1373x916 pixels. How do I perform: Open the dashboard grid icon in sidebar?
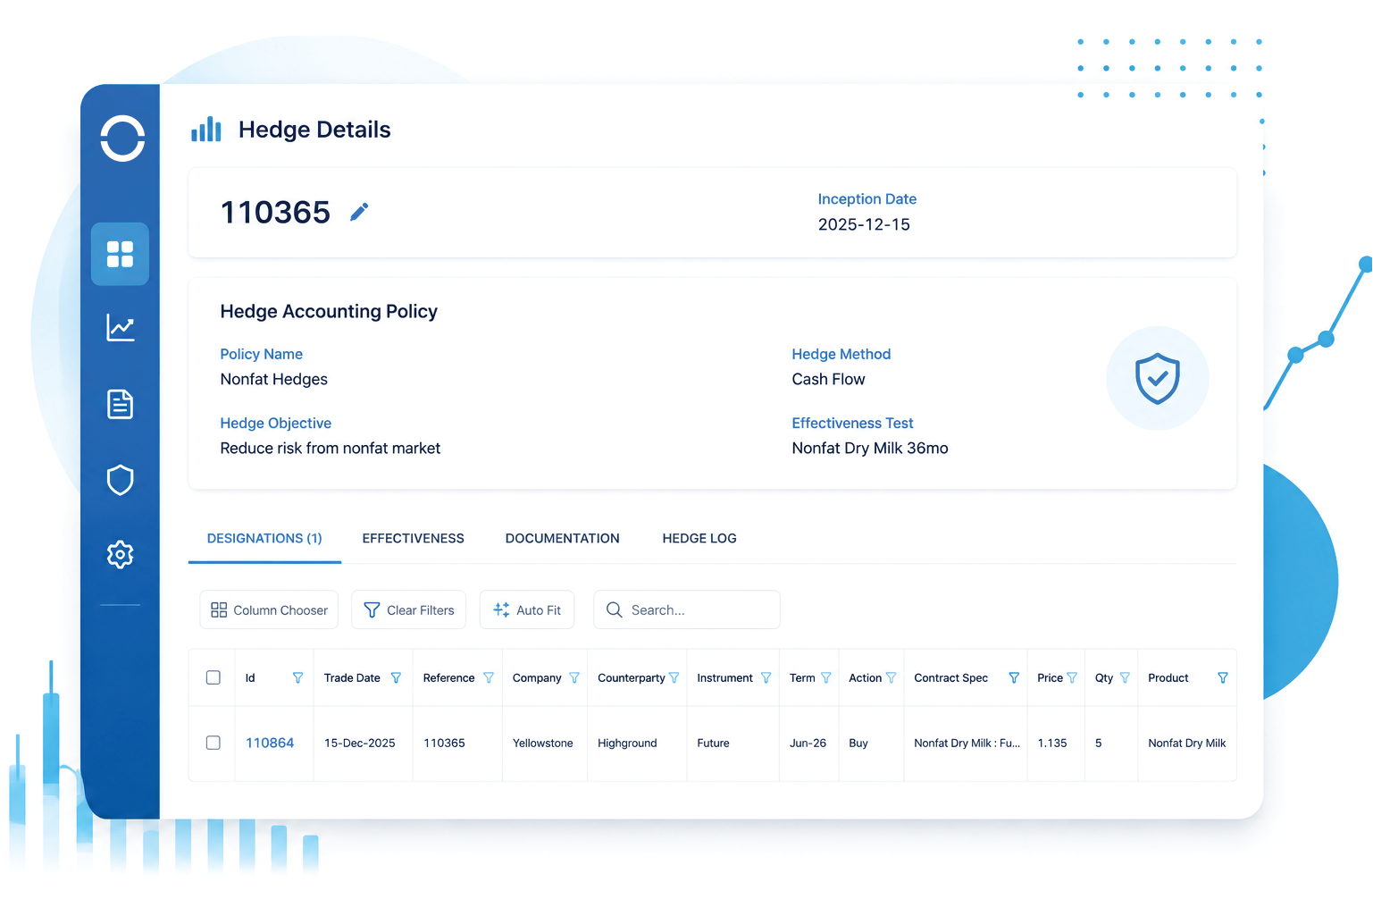pos(120,254)
